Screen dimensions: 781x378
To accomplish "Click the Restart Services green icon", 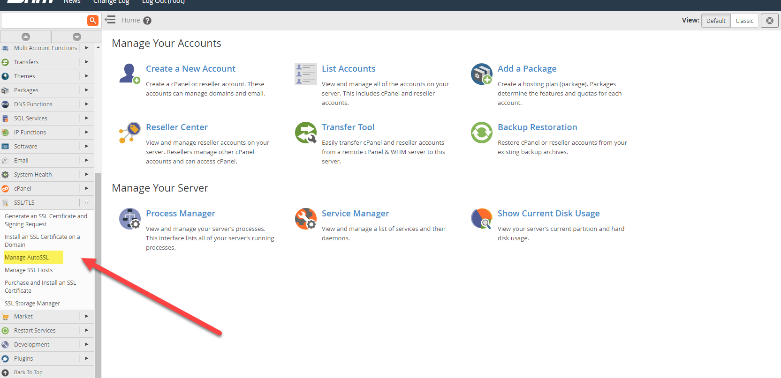I will tap(5, 331).
